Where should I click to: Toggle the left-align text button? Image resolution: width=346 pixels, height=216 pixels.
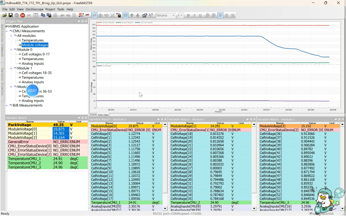[x=220, y=15]
